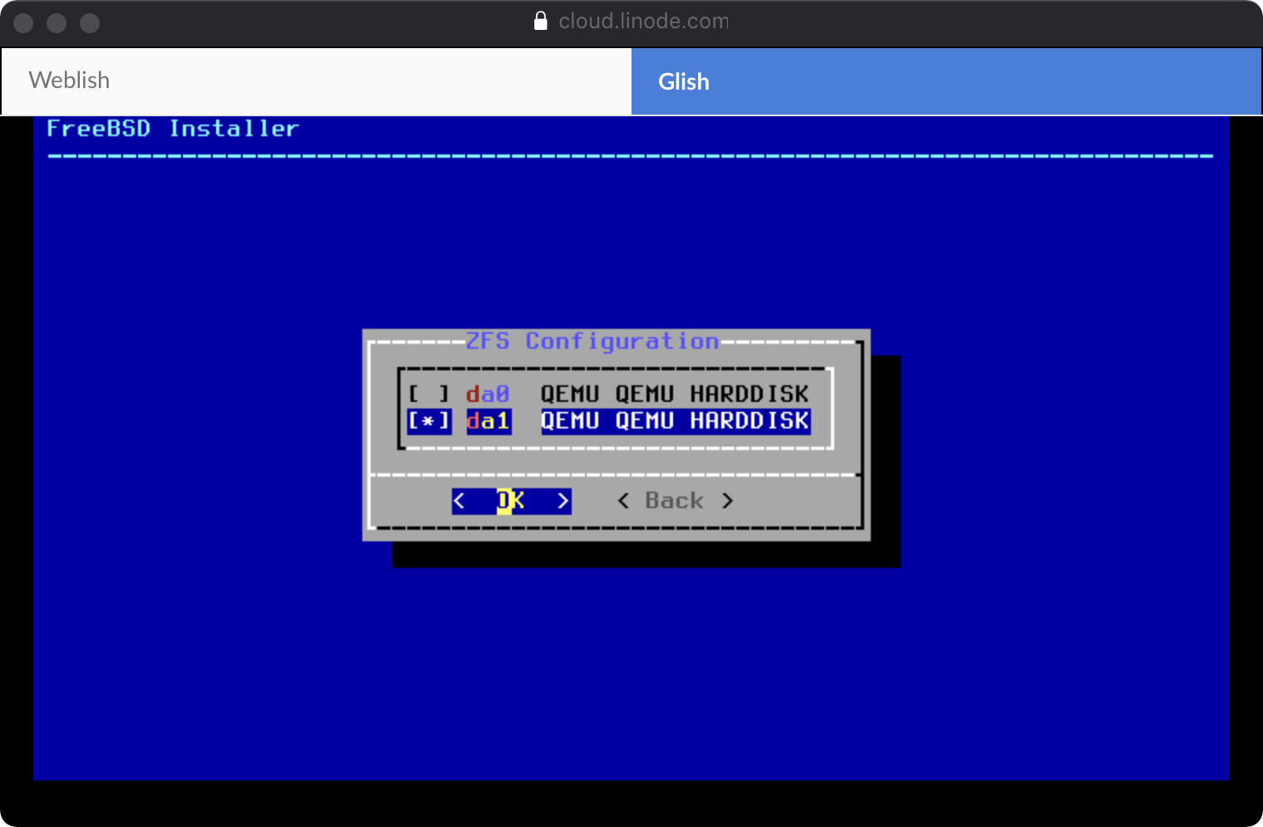Viewport: 1263px width, 827px height.
Task: Click the highlighted da1 QEMU HARDDISK description
Action: click(x=674, y=421)
